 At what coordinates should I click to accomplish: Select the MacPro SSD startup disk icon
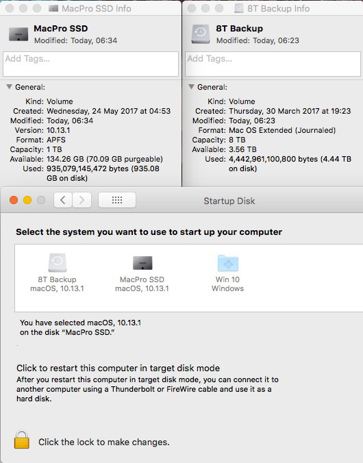pyautogui.click(x=142, y=263)
